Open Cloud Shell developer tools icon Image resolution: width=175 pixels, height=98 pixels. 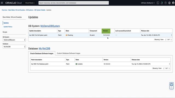click(158, 3)
